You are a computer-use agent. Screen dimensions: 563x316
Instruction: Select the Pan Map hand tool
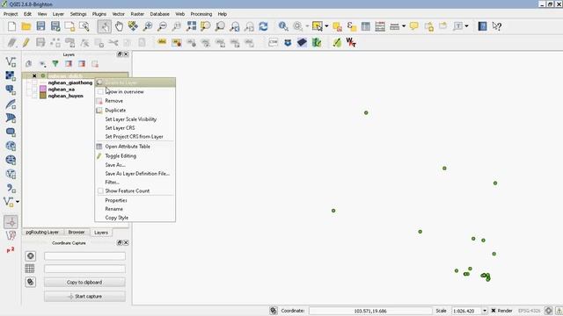click(x=119, y=26)
